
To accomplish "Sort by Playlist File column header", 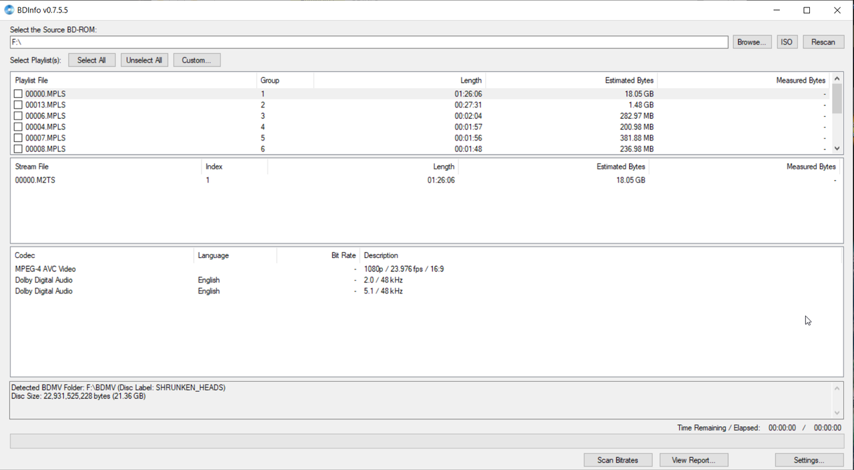I will (133, 80).
